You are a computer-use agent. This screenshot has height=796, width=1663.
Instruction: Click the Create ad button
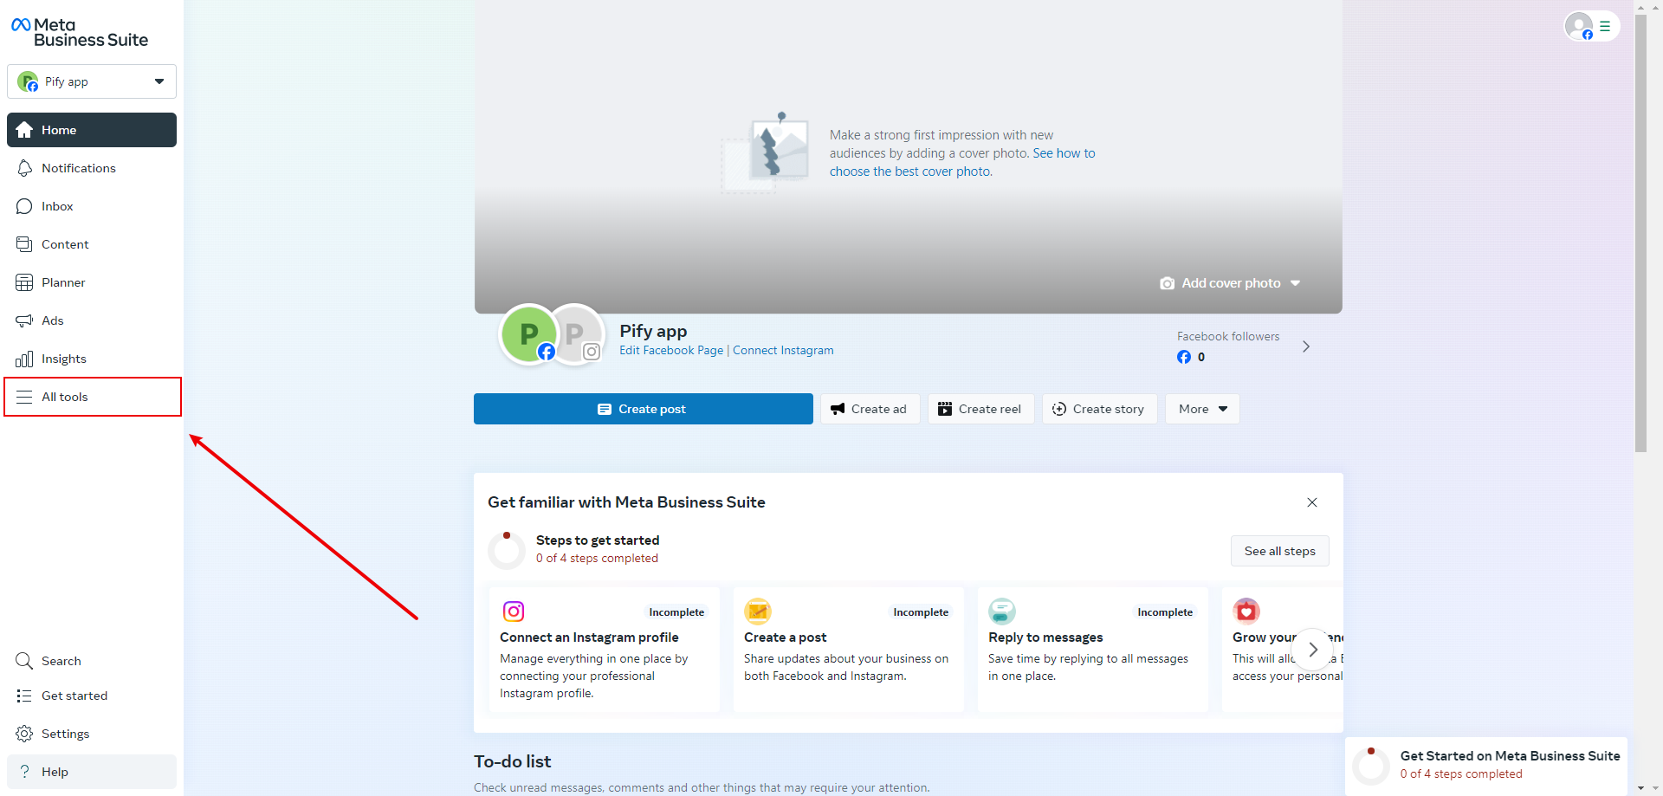(870, 409)
